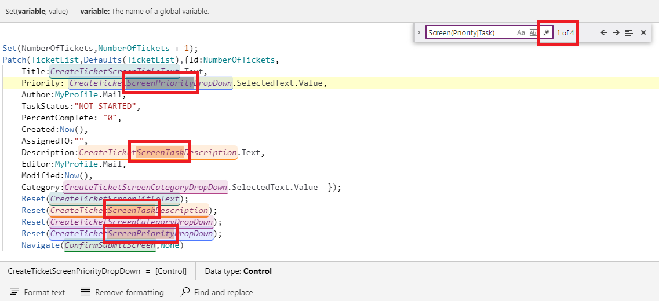659x301 pixels.
Task: Close the find widget
Action: coord(643,32)
